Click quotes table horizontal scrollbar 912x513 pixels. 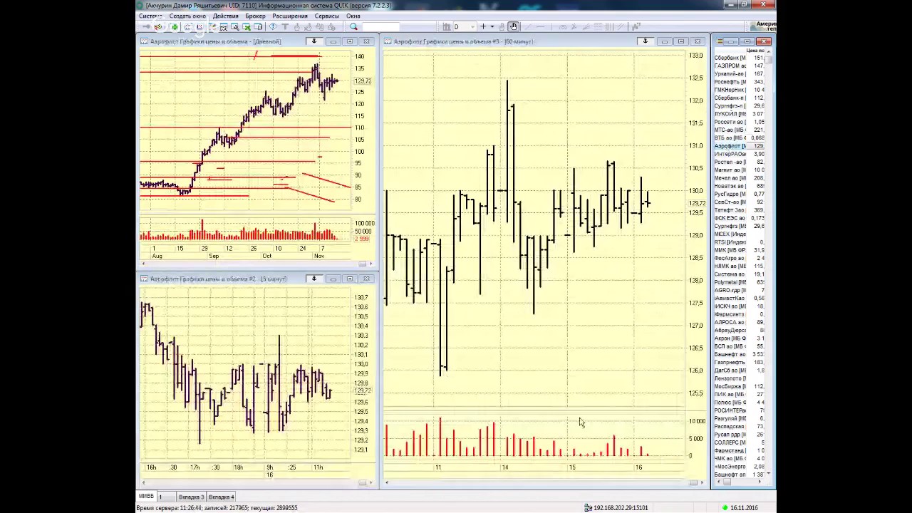[x=740, y=482]
